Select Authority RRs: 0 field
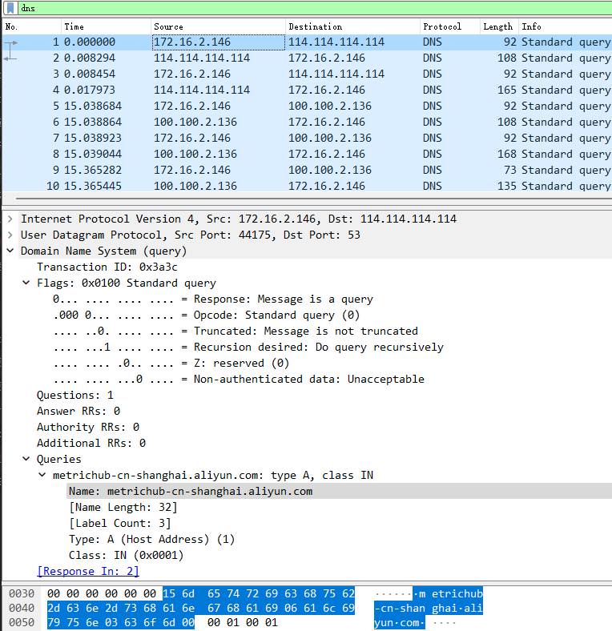This screenshot has width=612, height=631. tap(88, 428)
